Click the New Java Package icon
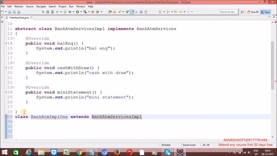The width and height of the screenshot is (277, 156). pos(93,12)
